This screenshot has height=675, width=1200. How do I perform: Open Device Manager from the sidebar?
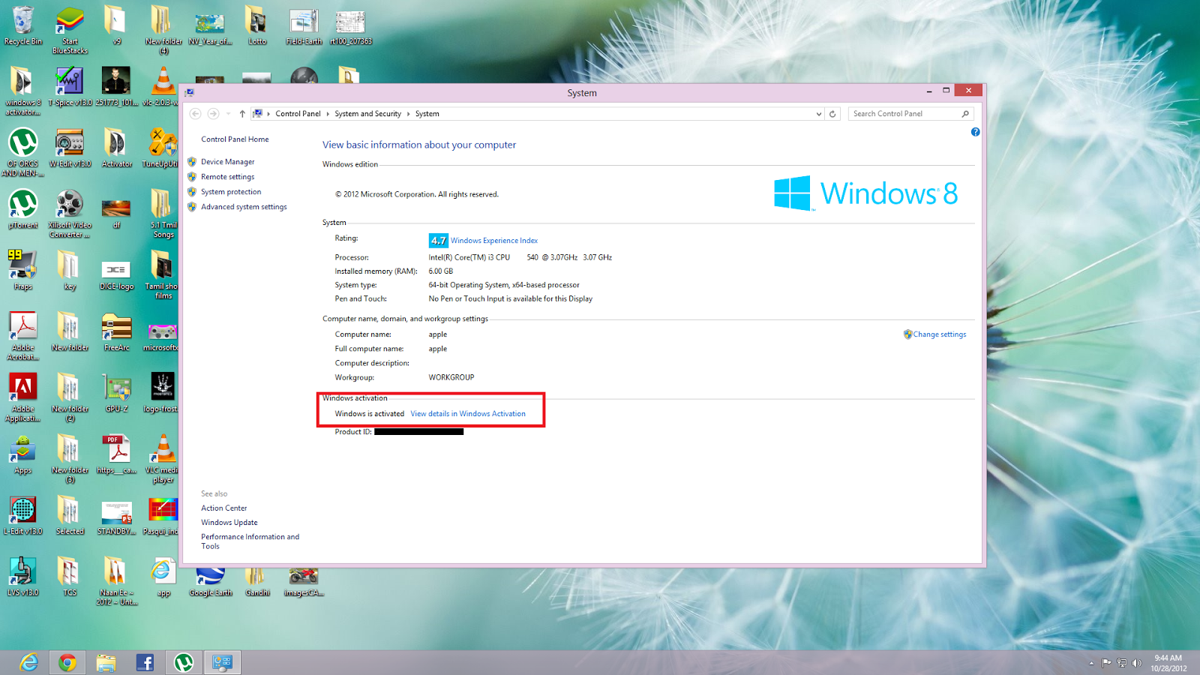tap(227, 162)
